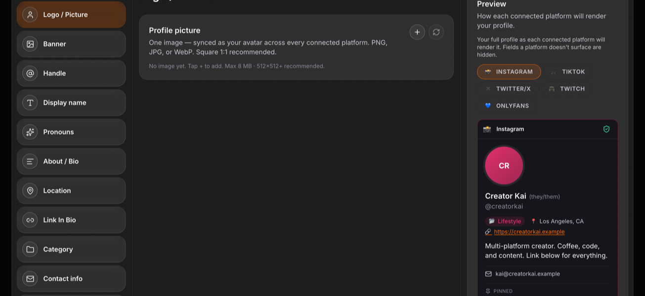
Task: Click the person icon beside Logo / Picture
Action: [x=30, y=15]
